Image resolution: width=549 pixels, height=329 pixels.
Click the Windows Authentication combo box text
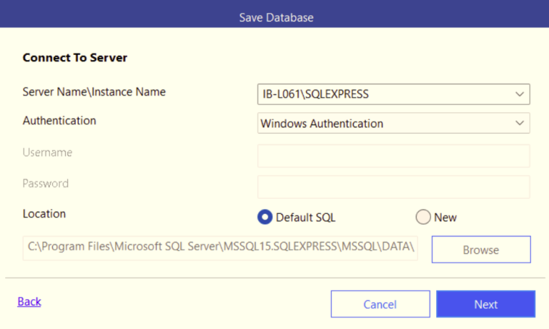[322, 123]
